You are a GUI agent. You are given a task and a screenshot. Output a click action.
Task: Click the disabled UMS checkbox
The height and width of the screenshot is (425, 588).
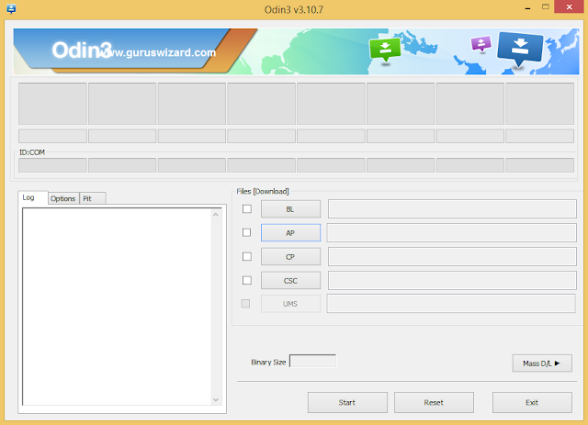(x=245, y=304)
